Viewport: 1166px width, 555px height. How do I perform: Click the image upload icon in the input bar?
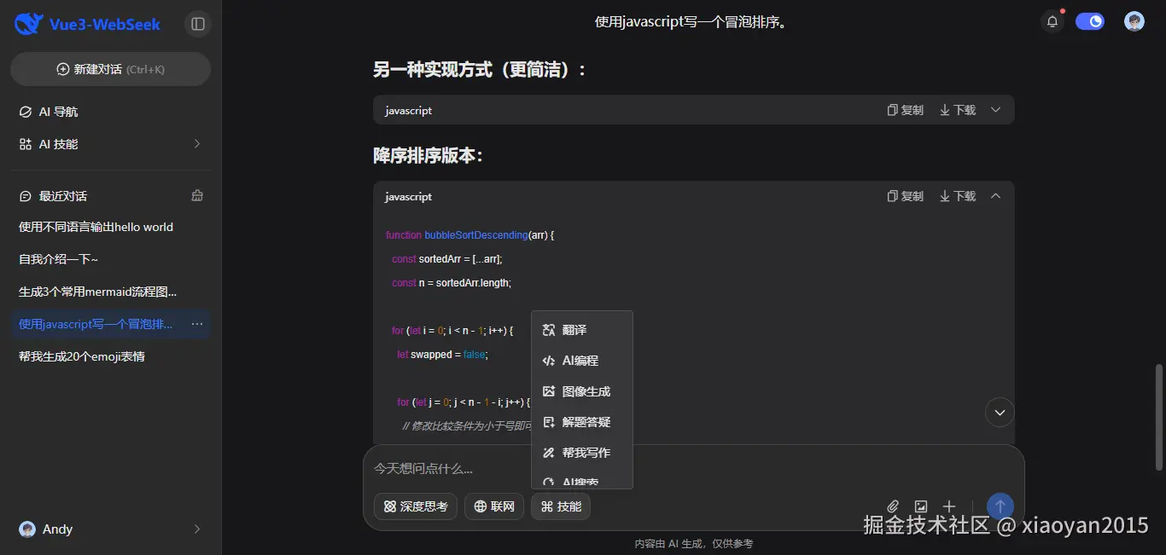921,506
